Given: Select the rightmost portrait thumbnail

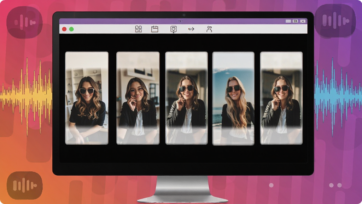Looking at the screenshot, I should [281, 98].
